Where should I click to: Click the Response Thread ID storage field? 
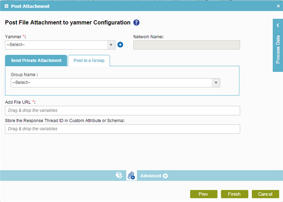click(123, 129)
